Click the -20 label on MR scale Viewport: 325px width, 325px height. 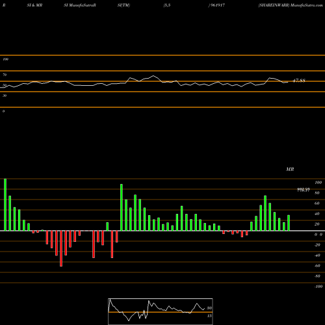tap(317, 245)
